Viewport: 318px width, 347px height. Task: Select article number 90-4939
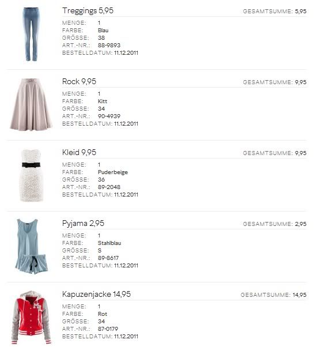click(109, 116)
